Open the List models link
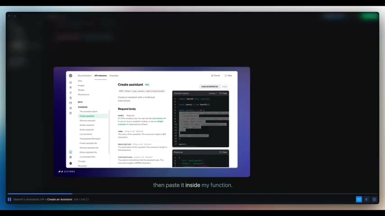 [x=156, y=118]
